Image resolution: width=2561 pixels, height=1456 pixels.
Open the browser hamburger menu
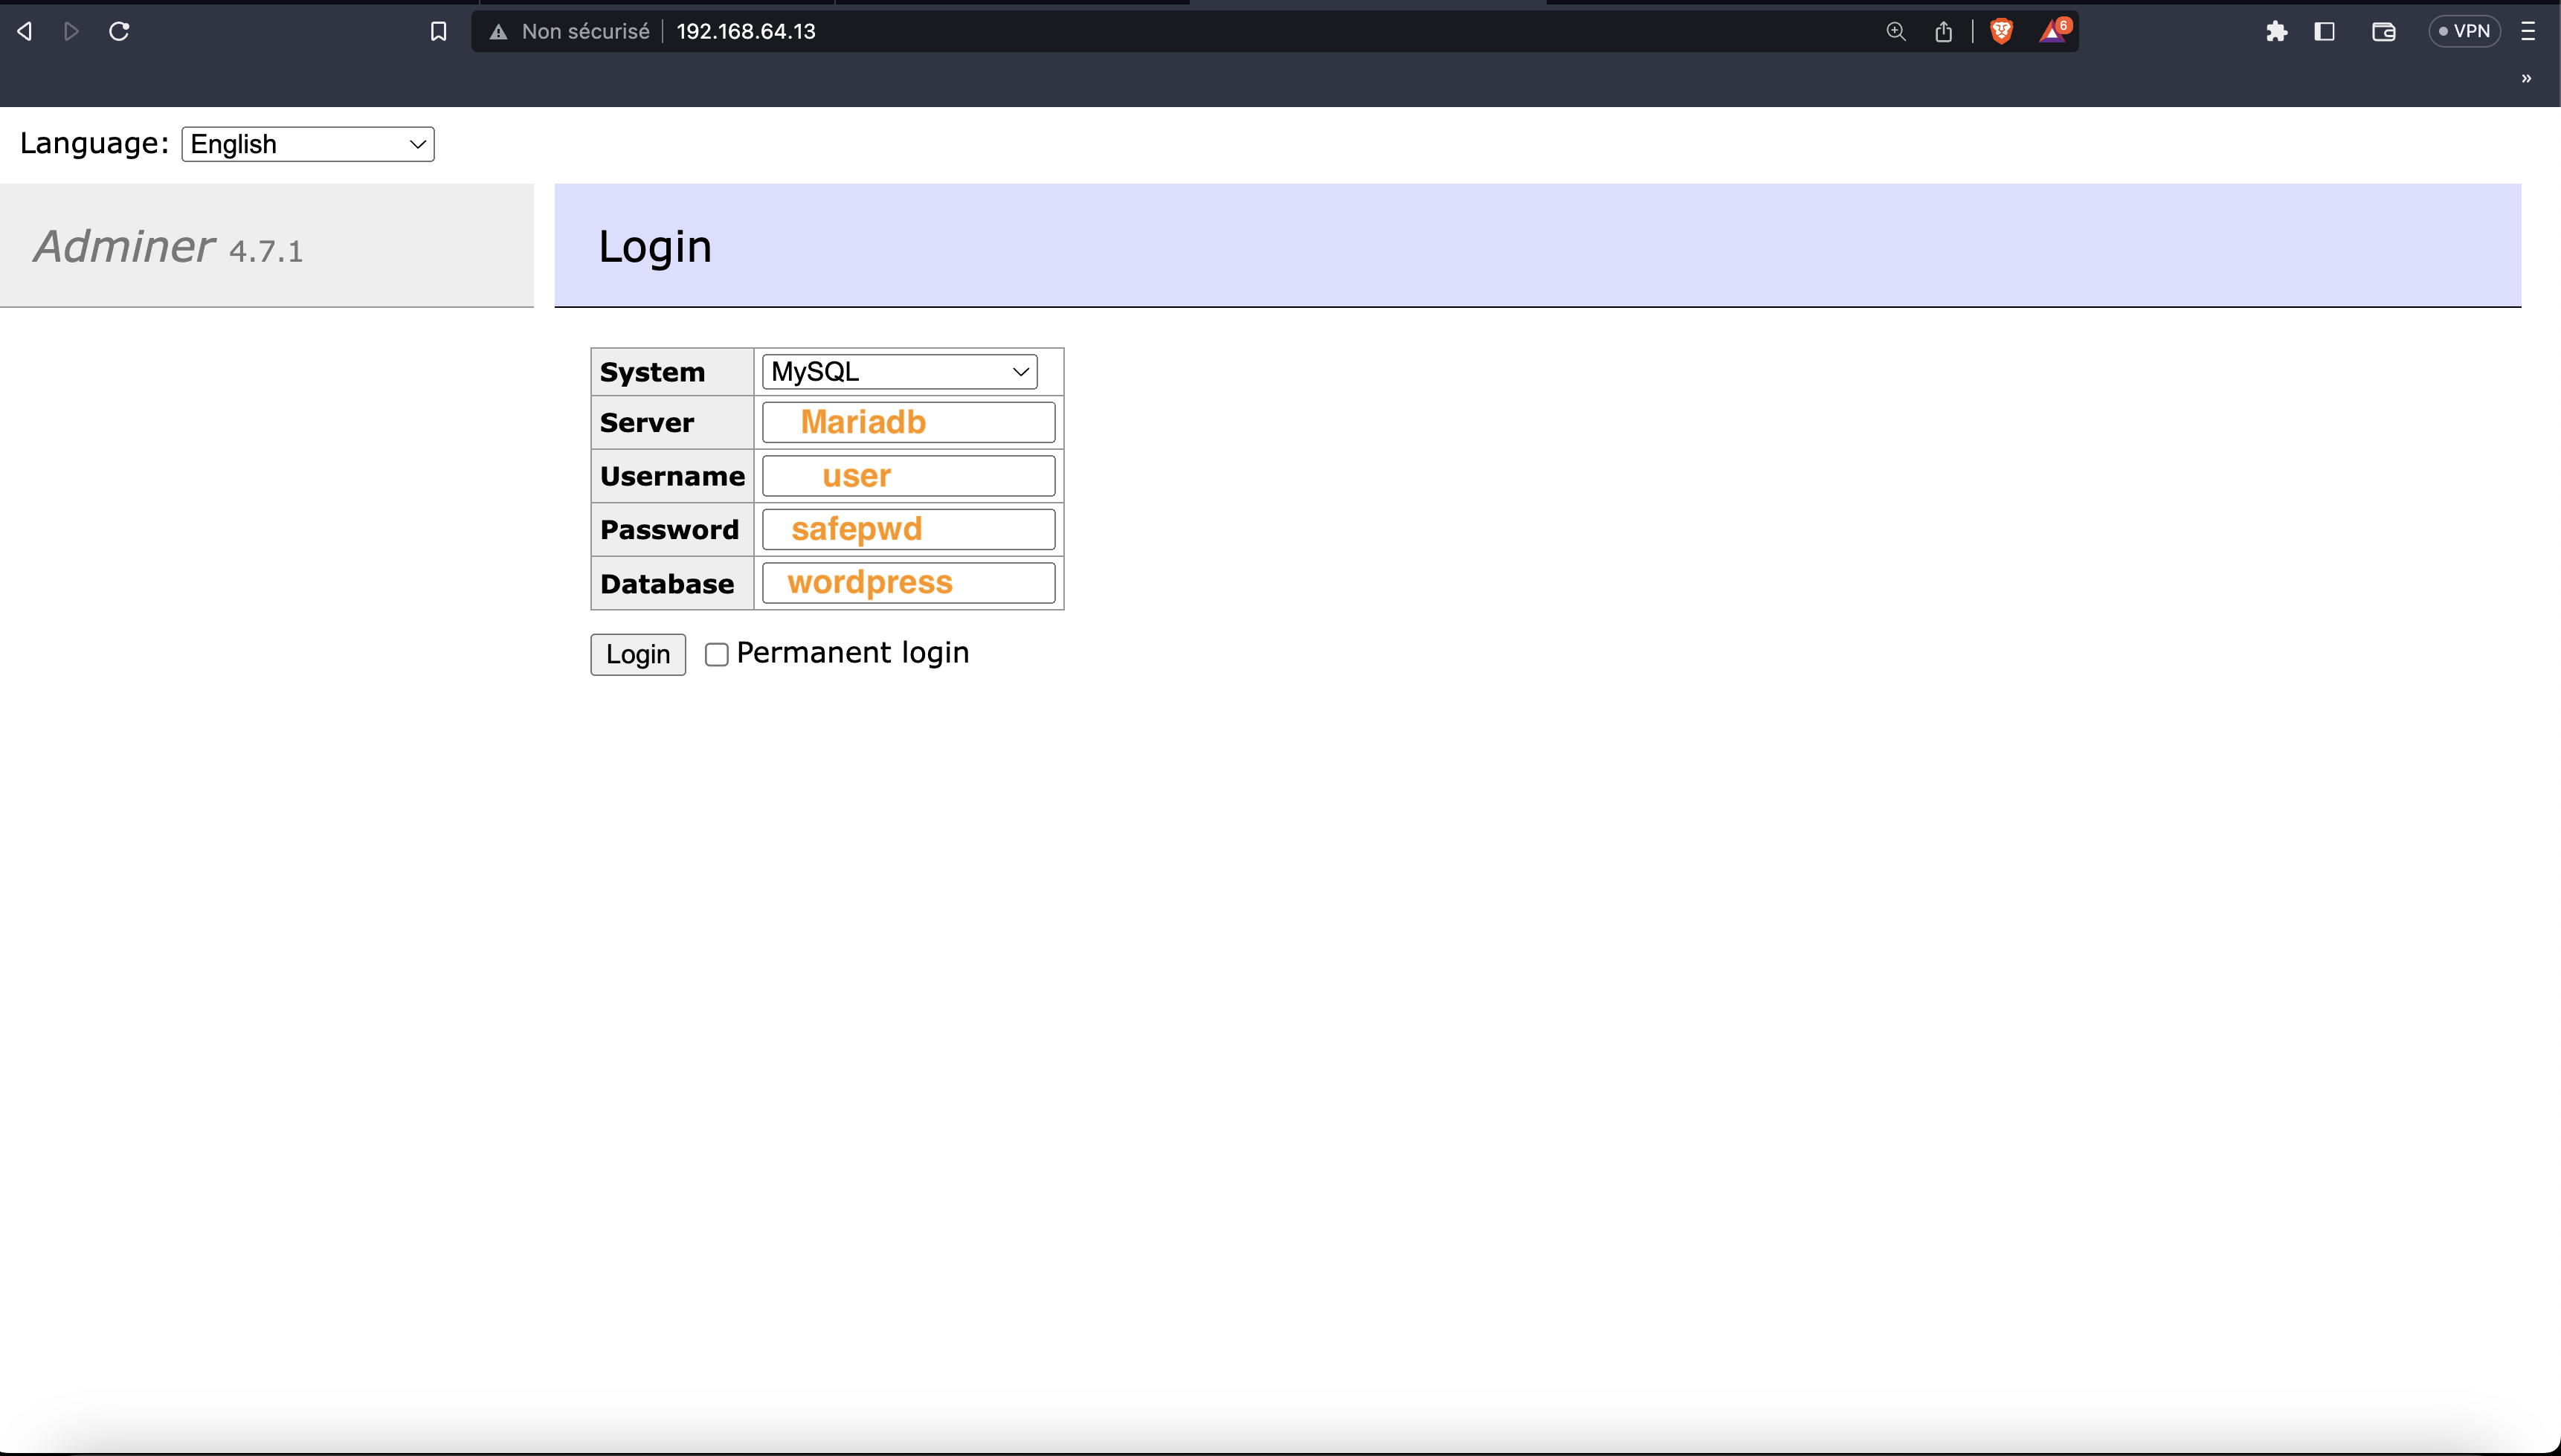[x=2528, y=31]
